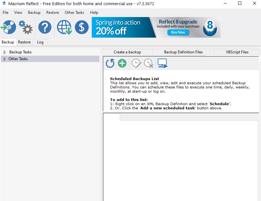261x201 pixels.
Task: Click the Reflect 8 egg image in banner
Action: point(210,27)
